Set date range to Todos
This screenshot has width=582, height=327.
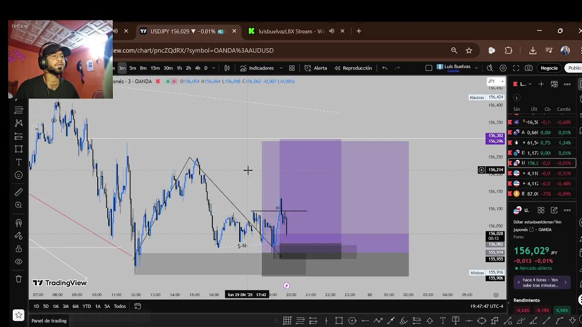[120, 306]
